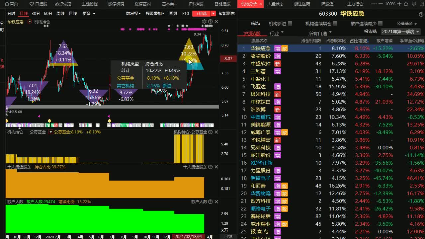Open the 自选股 heart icon tab

pyautogui.click(x=39, y=4)
